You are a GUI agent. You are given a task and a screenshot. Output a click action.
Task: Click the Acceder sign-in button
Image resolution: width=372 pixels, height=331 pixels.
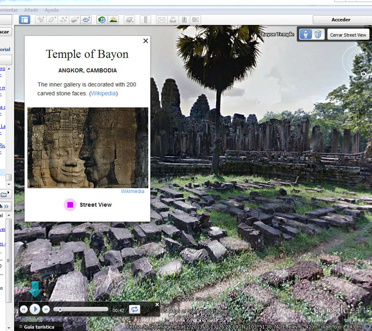click(x=341, y=20)
